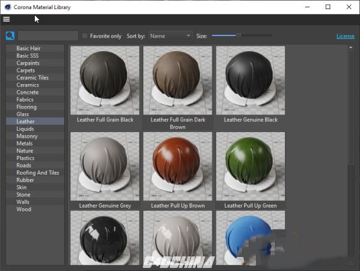Show the Flooring category

35,107
